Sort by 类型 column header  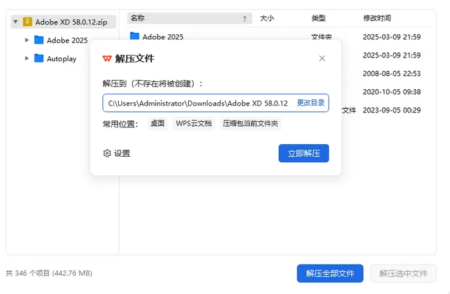pyautogui.click(x=319, y=18)
